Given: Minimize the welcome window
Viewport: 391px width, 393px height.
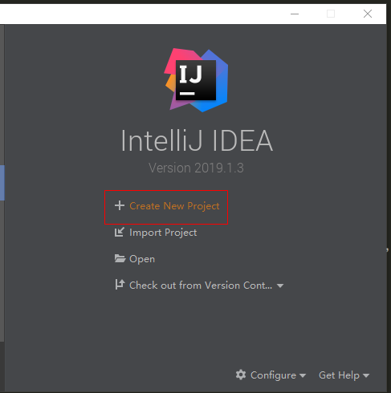Looking at the screenshot, I should (x=295, y=14).
